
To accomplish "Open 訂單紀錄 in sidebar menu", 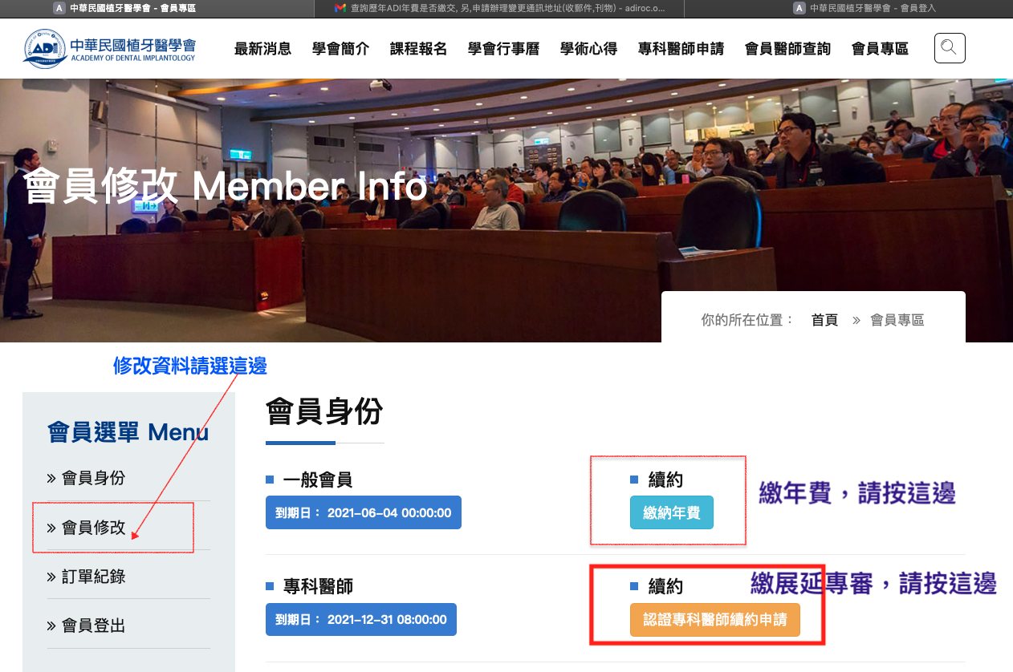I will (x=93, y=577).
